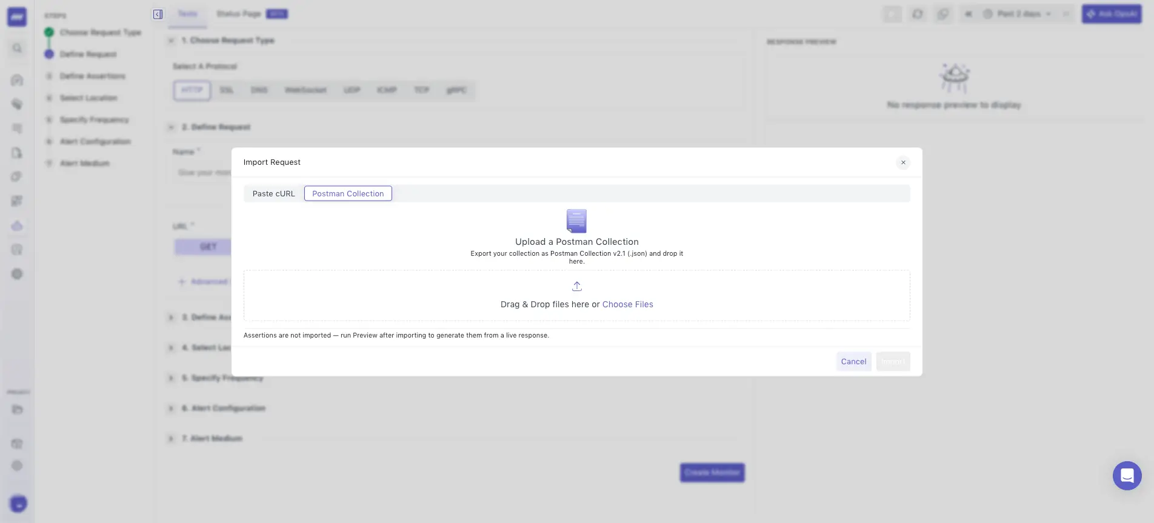
Task: Select the SSL protocol option
Action: tap(227, 90)
